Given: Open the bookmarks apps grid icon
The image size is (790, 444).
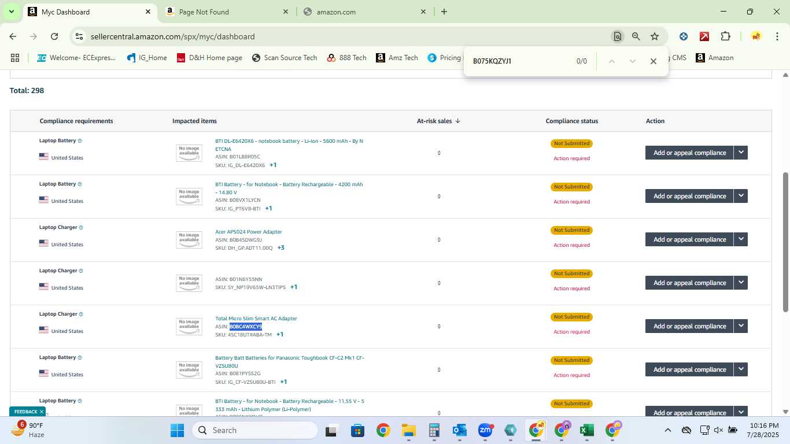Looking at the screenshot, I should click(15, 58).
